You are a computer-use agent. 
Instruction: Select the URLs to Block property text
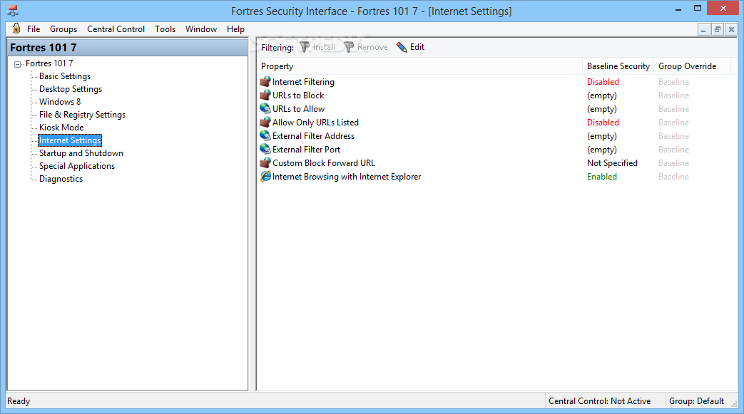298,95
